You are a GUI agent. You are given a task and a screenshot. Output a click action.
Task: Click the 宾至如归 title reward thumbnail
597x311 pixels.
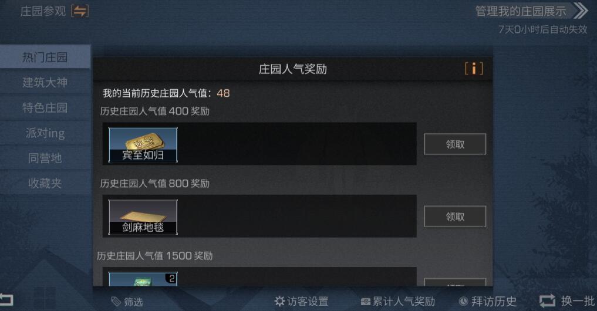[x=143, y=145]
